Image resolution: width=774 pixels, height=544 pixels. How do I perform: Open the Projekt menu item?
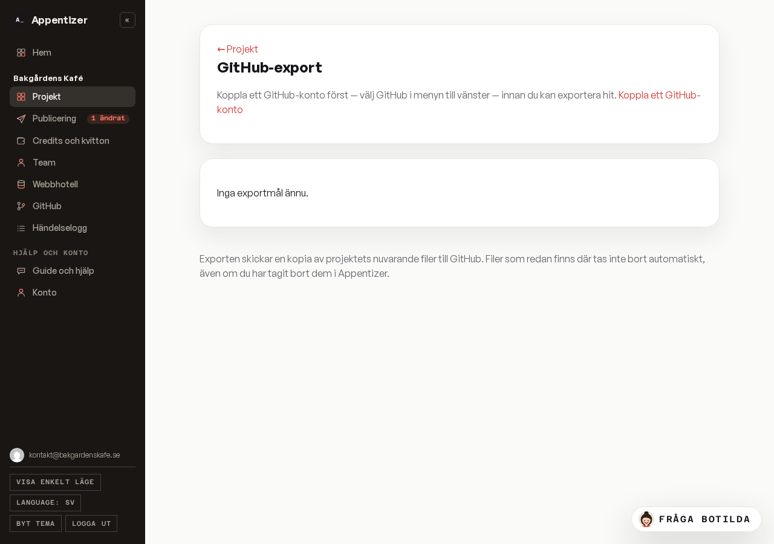click(73, 97)
